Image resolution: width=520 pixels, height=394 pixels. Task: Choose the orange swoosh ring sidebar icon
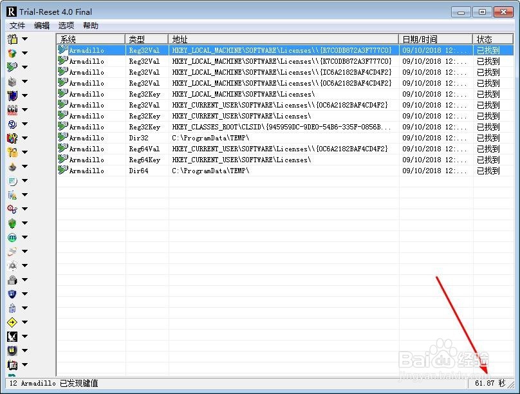[x=12, y=251]
